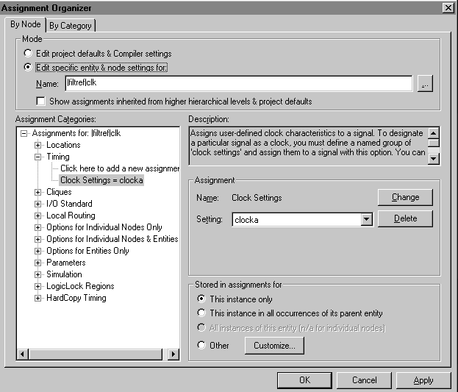Click the Name input field
The width and height of the screenshot is (458, 392).
[x=237, y=83]
